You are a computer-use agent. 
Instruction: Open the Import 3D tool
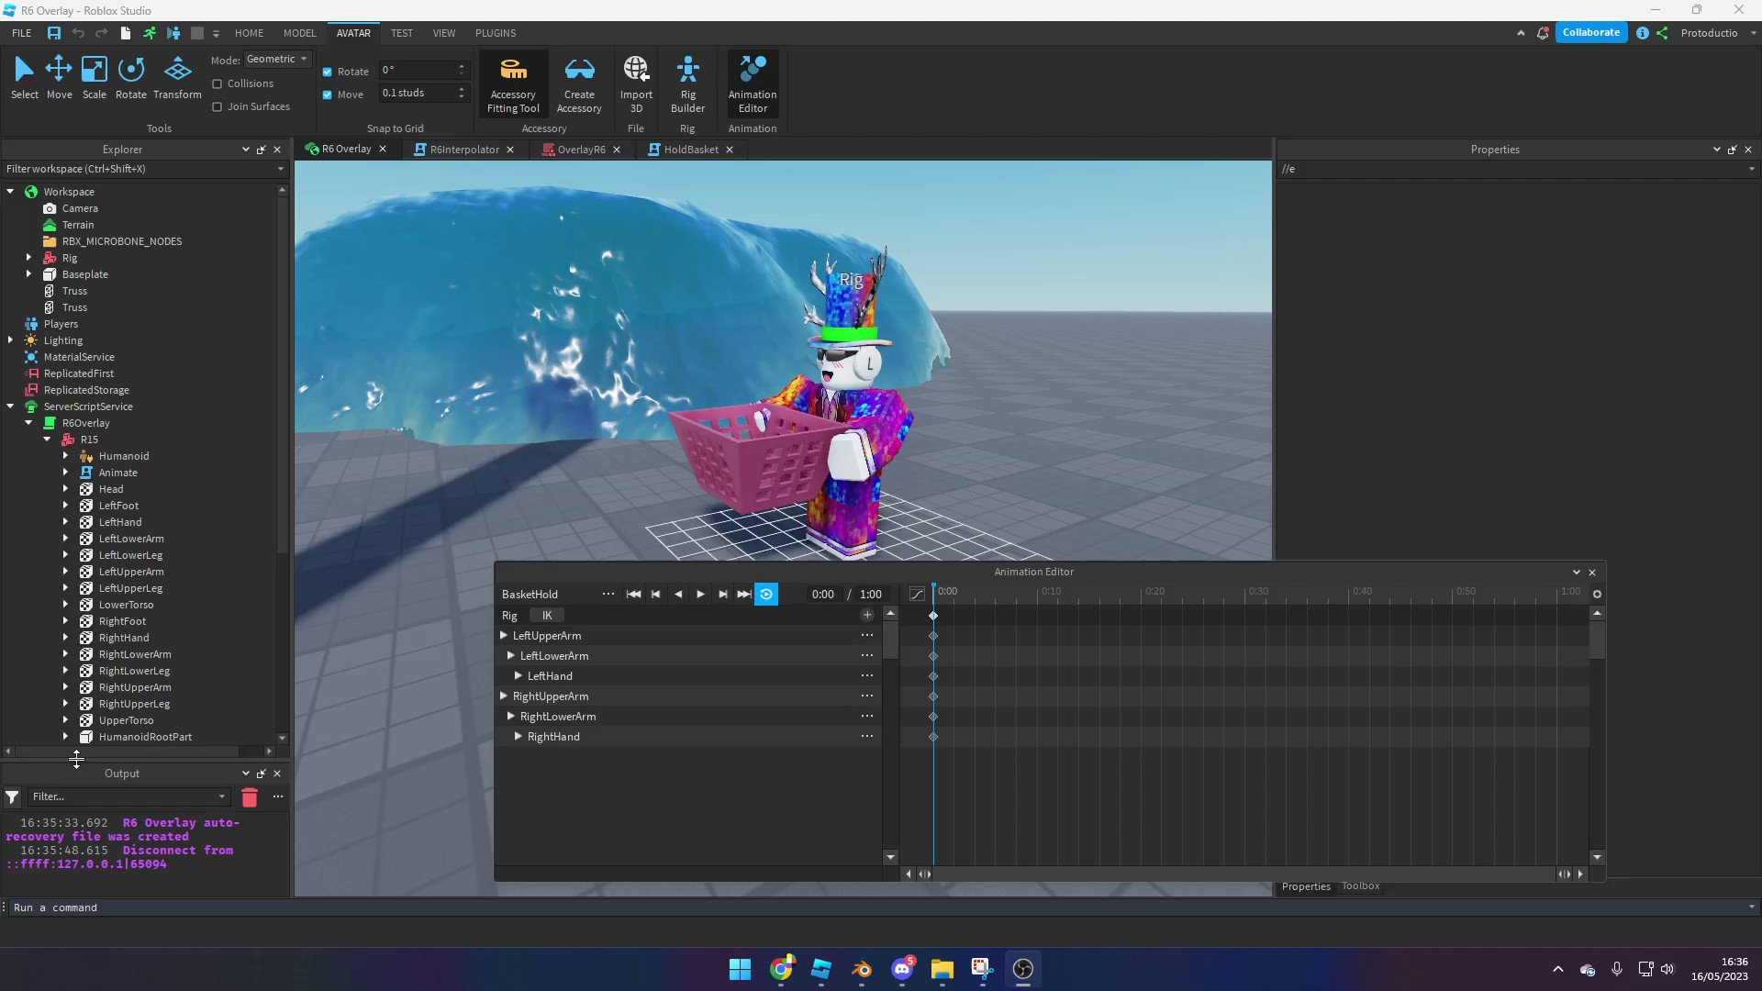tap(635, 83)
